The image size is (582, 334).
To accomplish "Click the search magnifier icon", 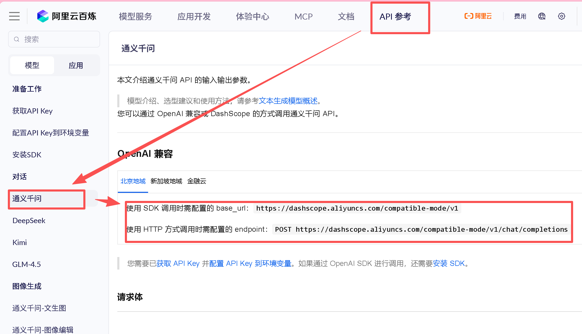I will coord(17,39).
